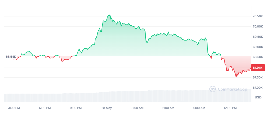Click the CoinMarketCap logo icon watermark
Image resolution: width=267 pixels, height=113 pixels.
[x=213, y=89]
